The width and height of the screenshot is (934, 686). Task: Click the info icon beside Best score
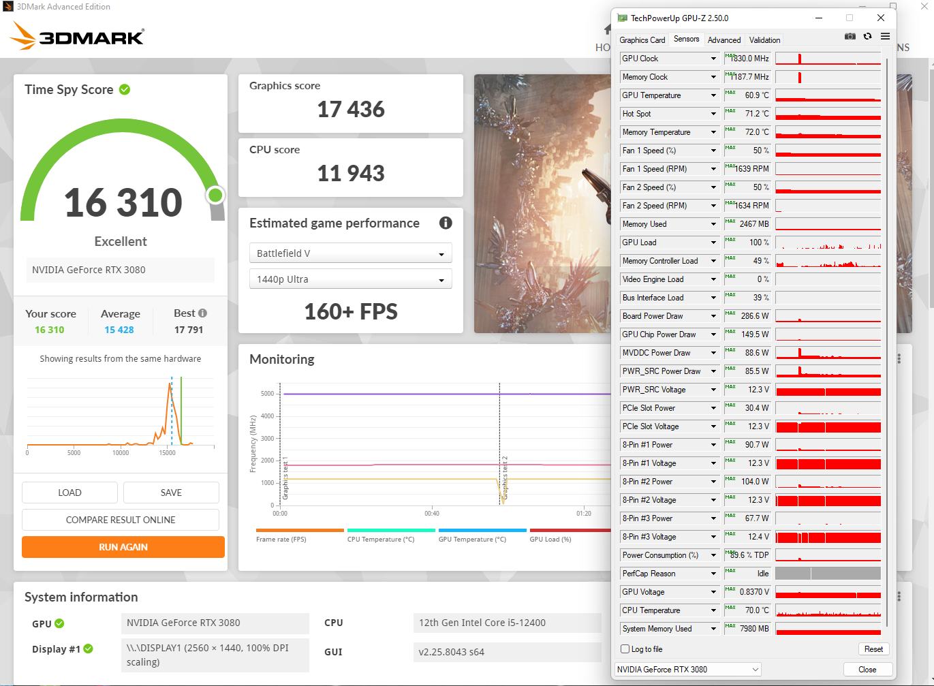click(x=202, y=313)
